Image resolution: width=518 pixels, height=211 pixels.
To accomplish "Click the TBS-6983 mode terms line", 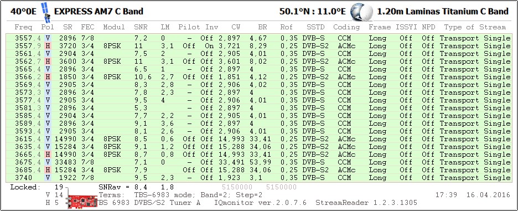I will [x=180, y=195].
